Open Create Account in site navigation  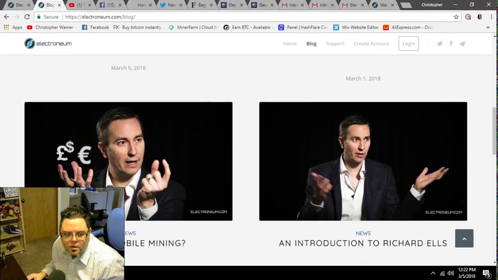click(371, 44)
